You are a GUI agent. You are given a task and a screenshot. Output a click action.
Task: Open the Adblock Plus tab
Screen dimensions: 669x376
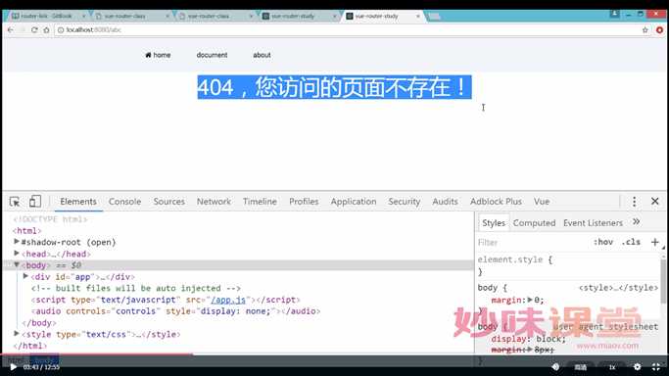[x=496, y=202]
